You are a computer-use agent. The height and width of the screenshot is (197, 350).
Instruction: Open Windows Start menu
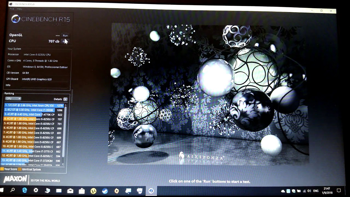pos(2,190)
